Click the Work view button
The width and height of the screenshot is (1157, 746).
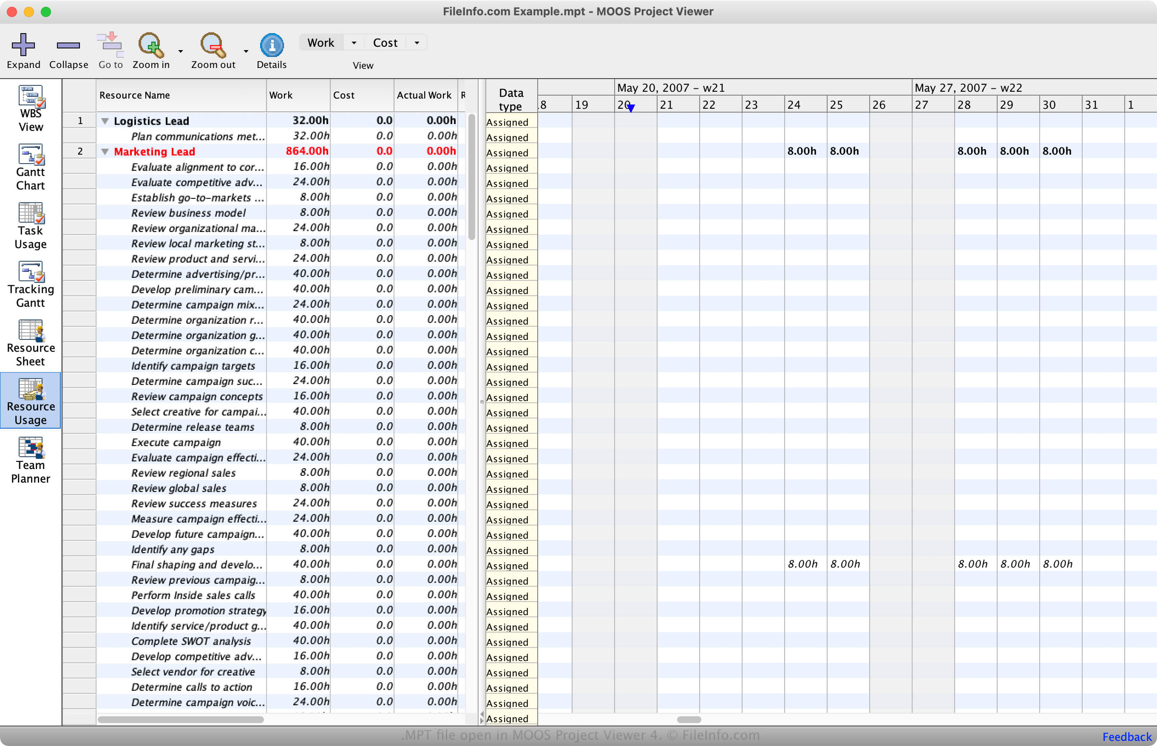click(321, 42)
